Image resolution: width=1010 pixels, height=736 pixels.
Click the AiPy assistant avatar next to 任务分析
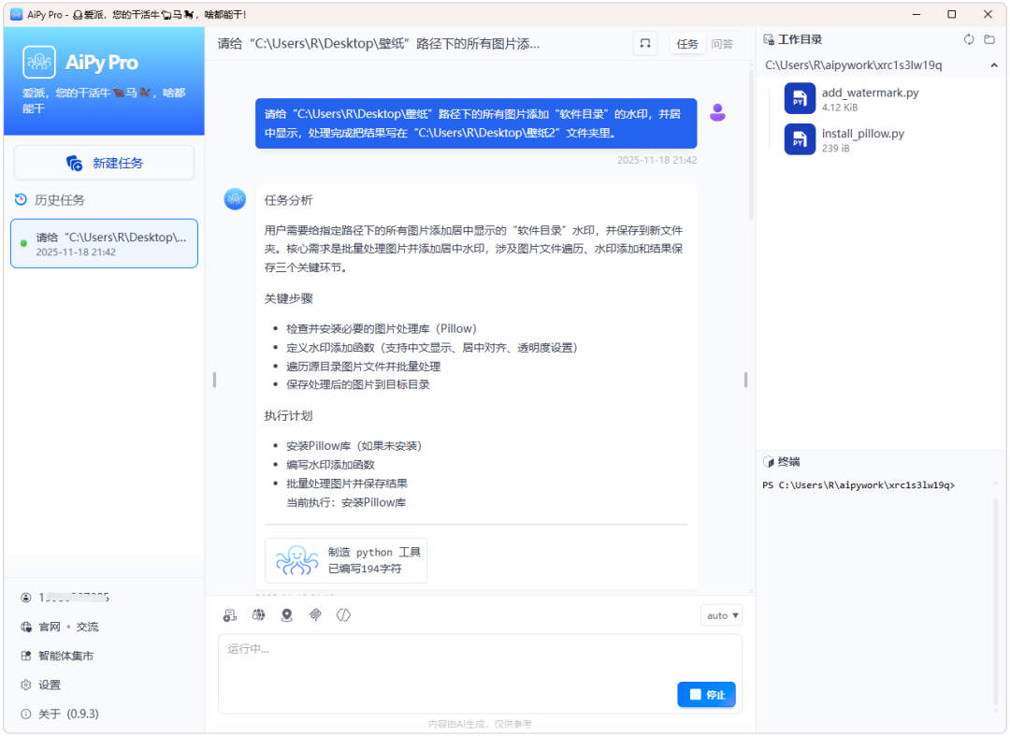235,199
